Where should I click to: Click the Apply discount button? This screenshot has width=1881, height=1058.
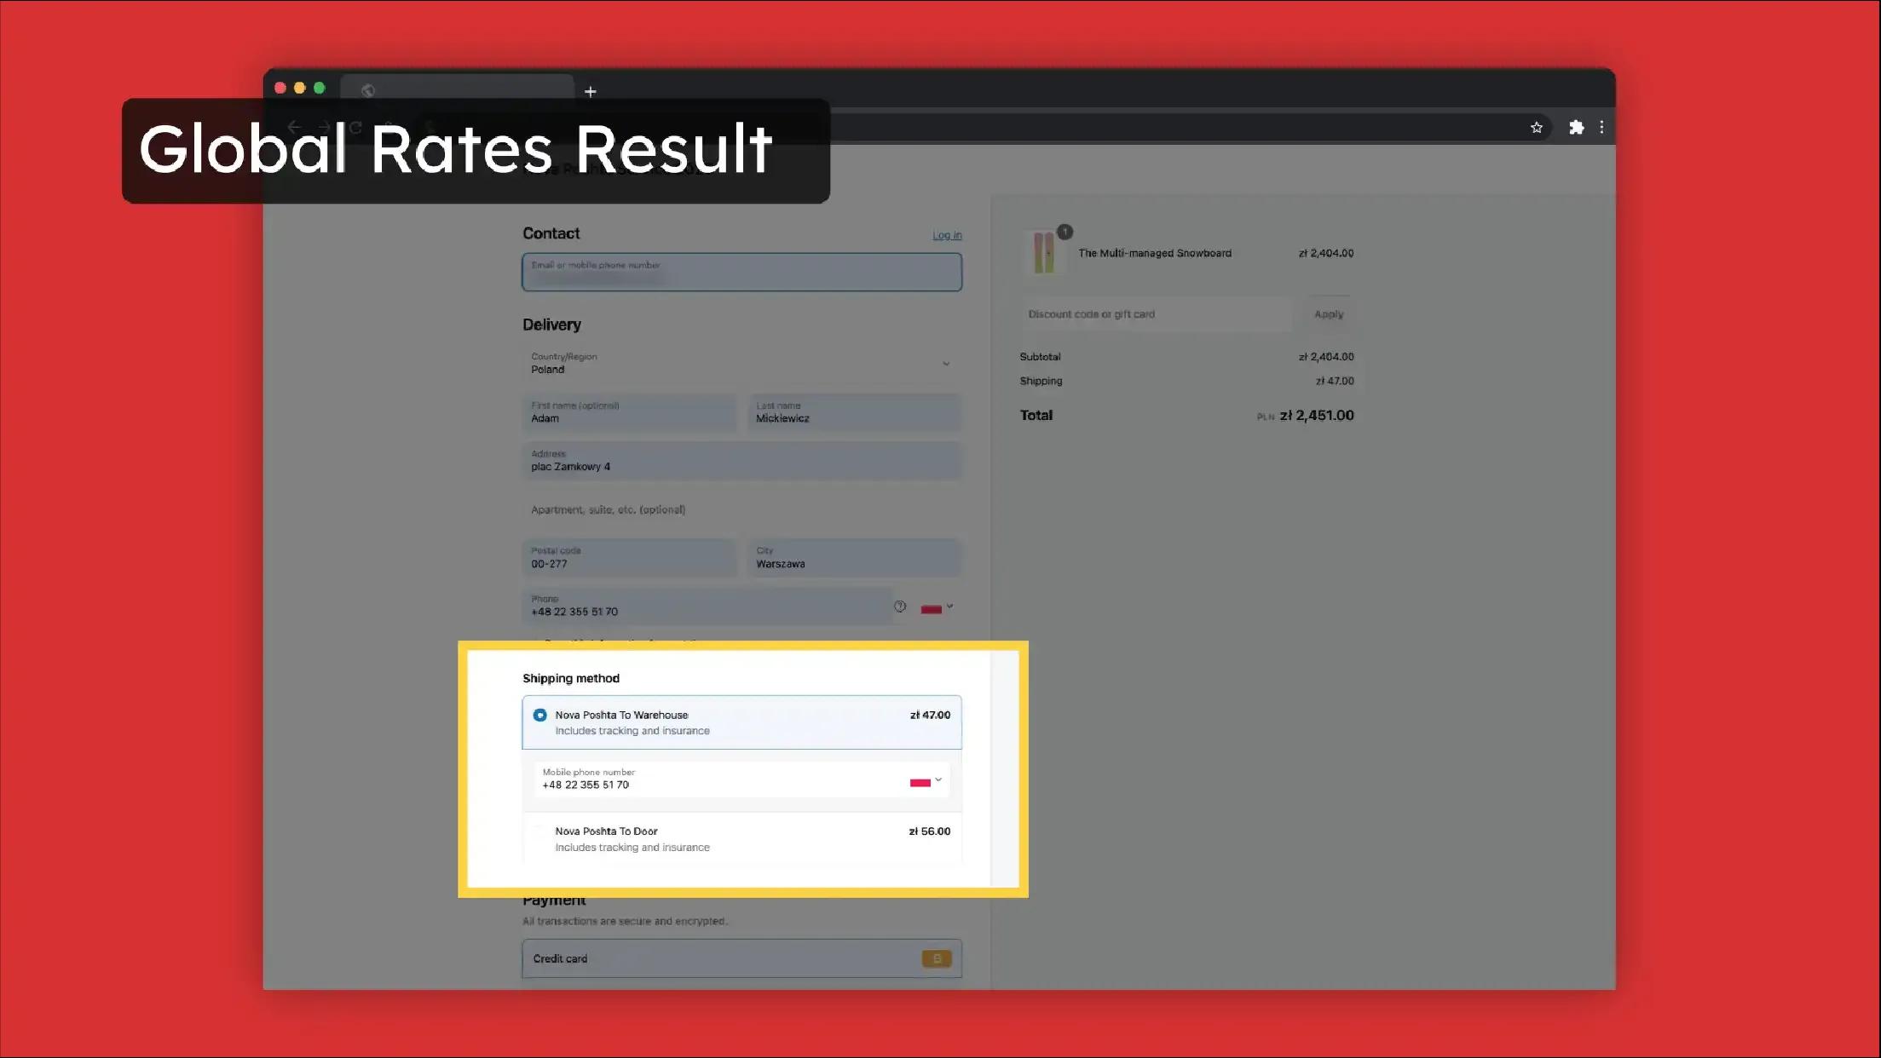(x=1328, y=314)
